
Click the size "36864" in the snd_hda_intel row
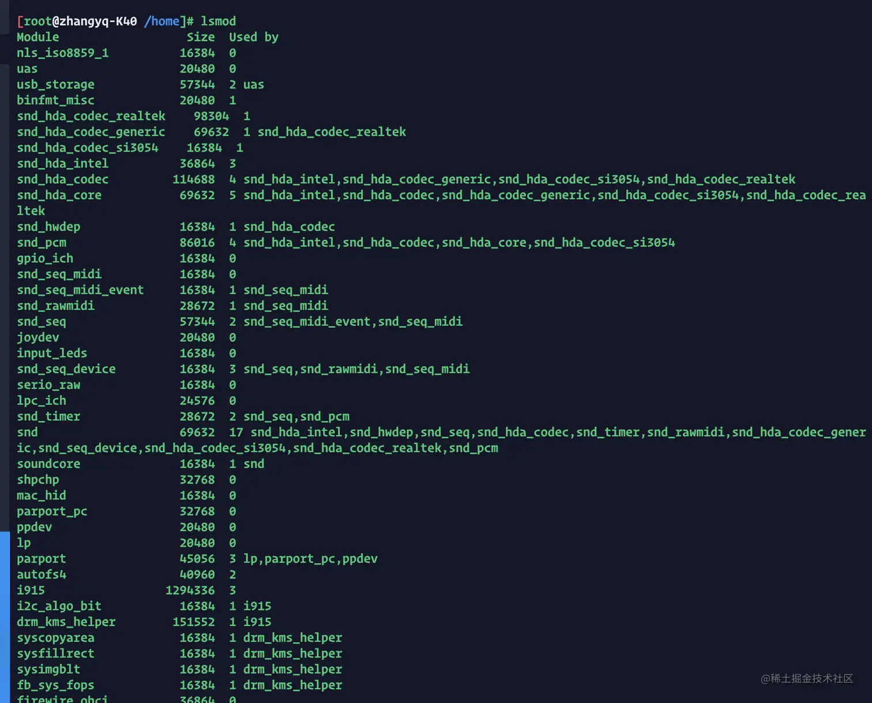click(197, 164)
